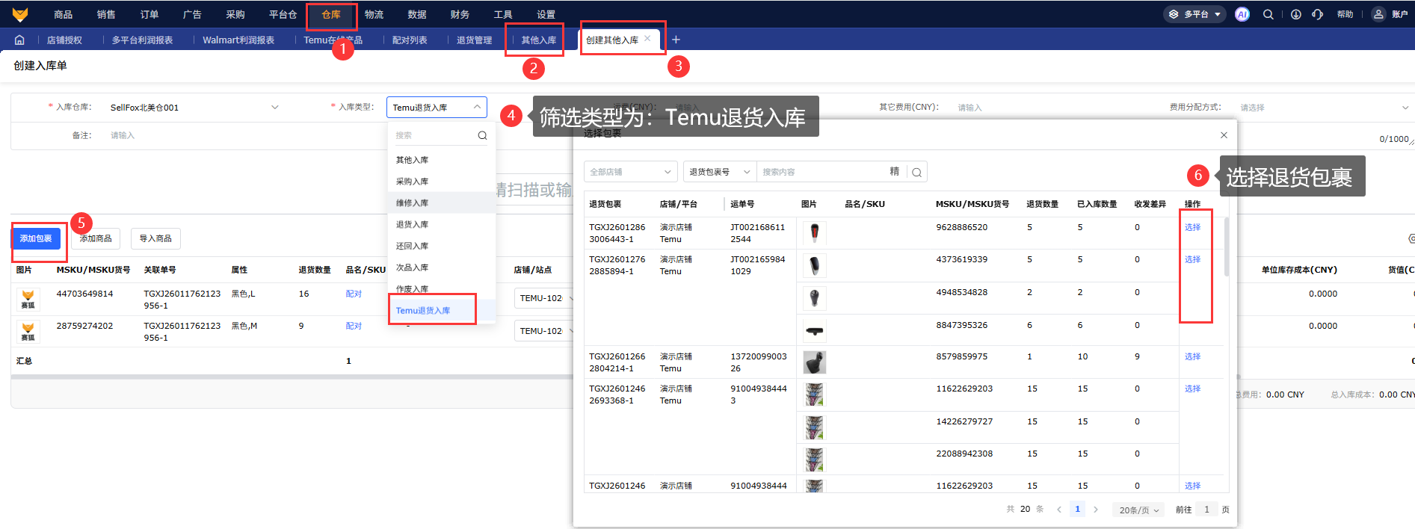Click magnifier in 入库类型 dropdown search
The height and width of the screenshot is (529, 1415).
click(x=482, y=135)
